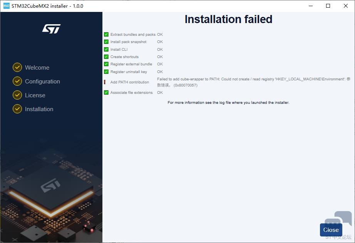This screenshot has width=355, height=243.
Task: Click the Register uninstall key checkmark
Action: [x=106, y=72]
